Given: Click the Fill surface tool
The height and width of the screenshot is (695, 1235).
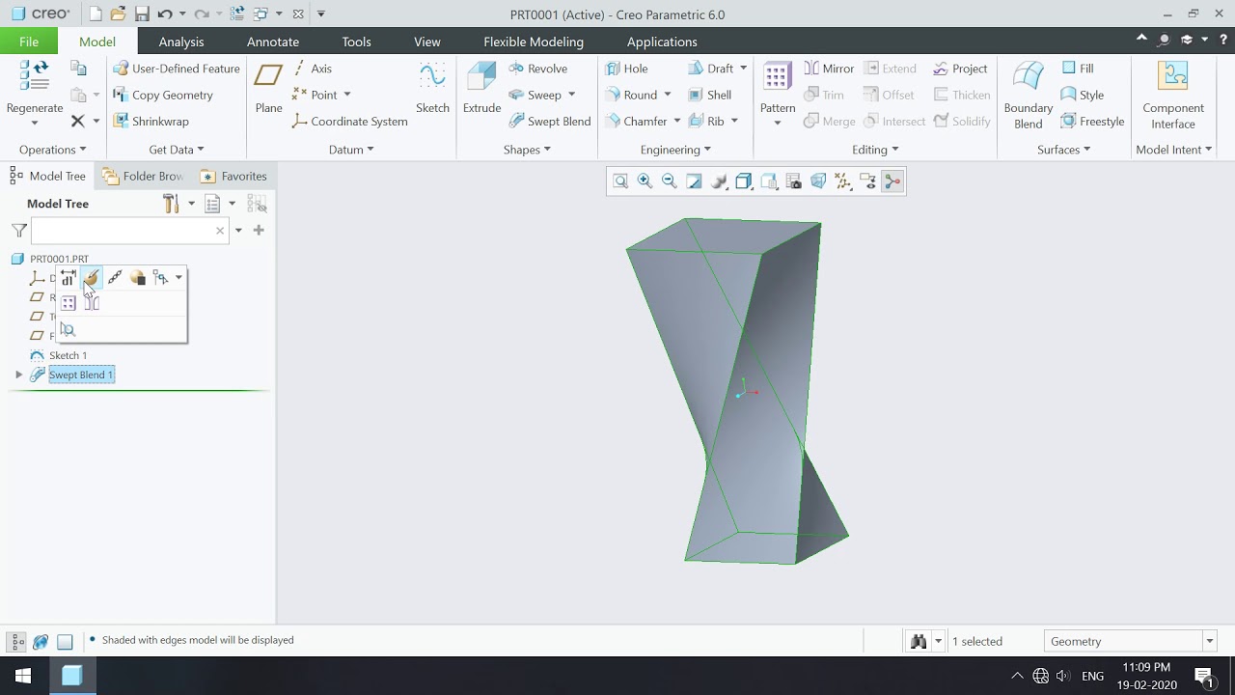Looking at the screenshot, I should (x=1078, y=69).
